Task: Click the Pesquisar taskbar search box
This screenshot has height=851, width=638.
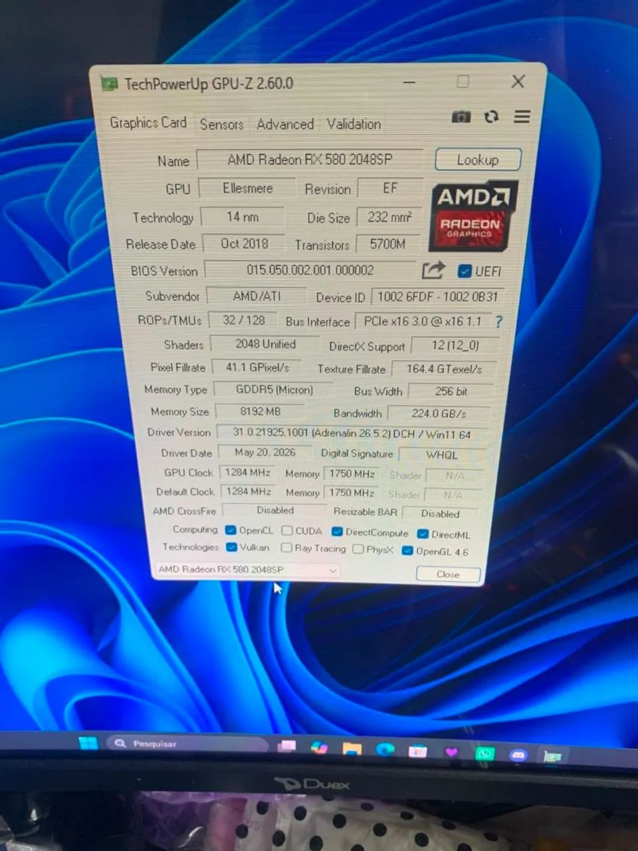Action: coord(187,743)
